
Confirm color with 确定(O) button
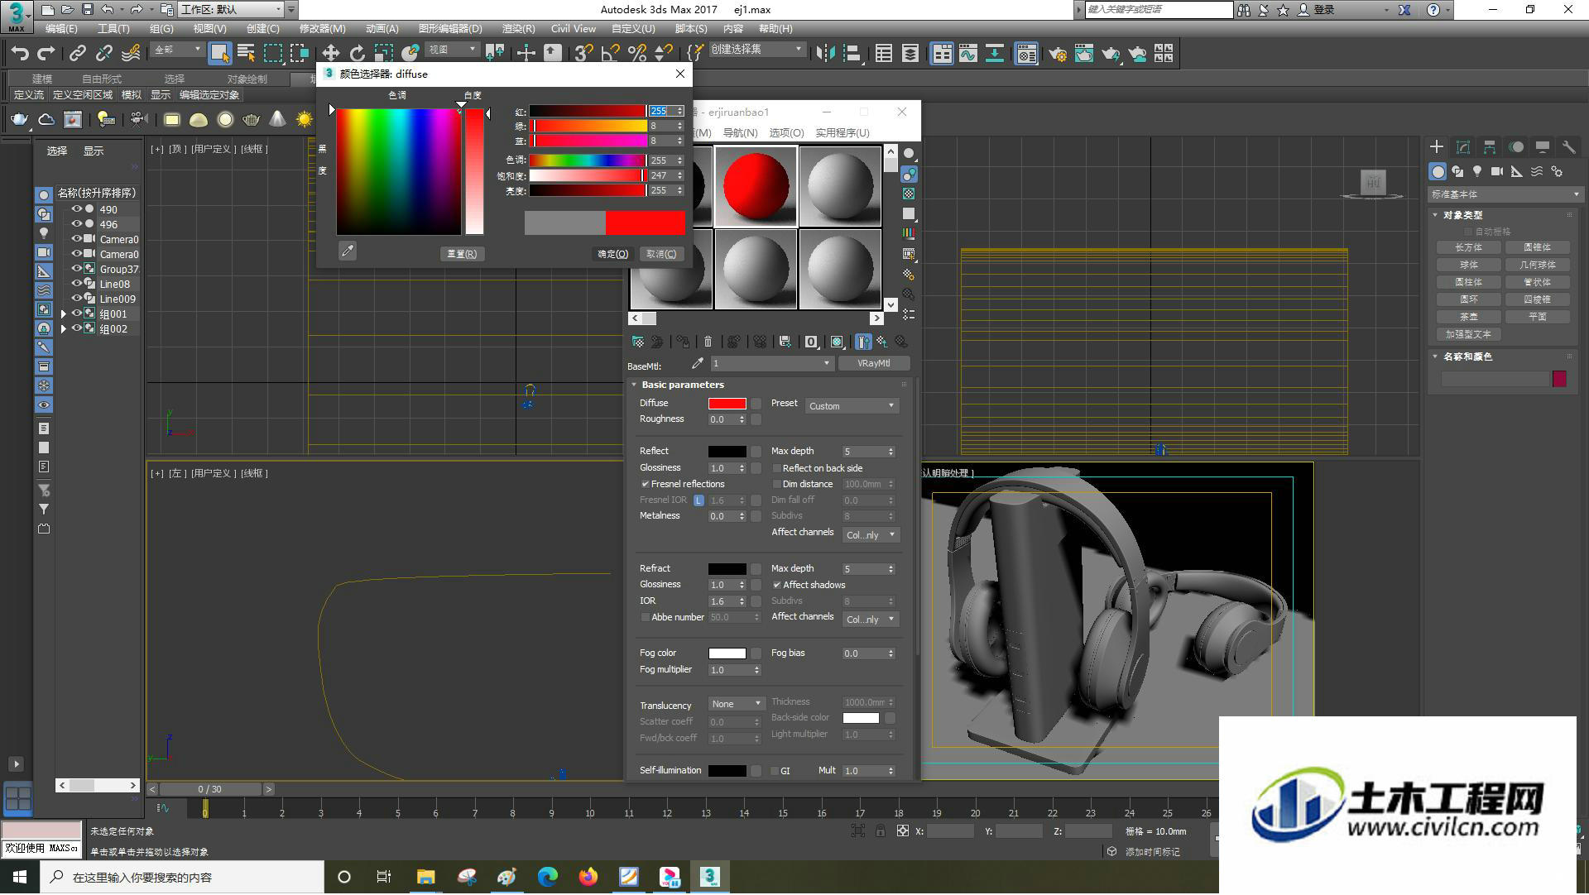(613, 255)
